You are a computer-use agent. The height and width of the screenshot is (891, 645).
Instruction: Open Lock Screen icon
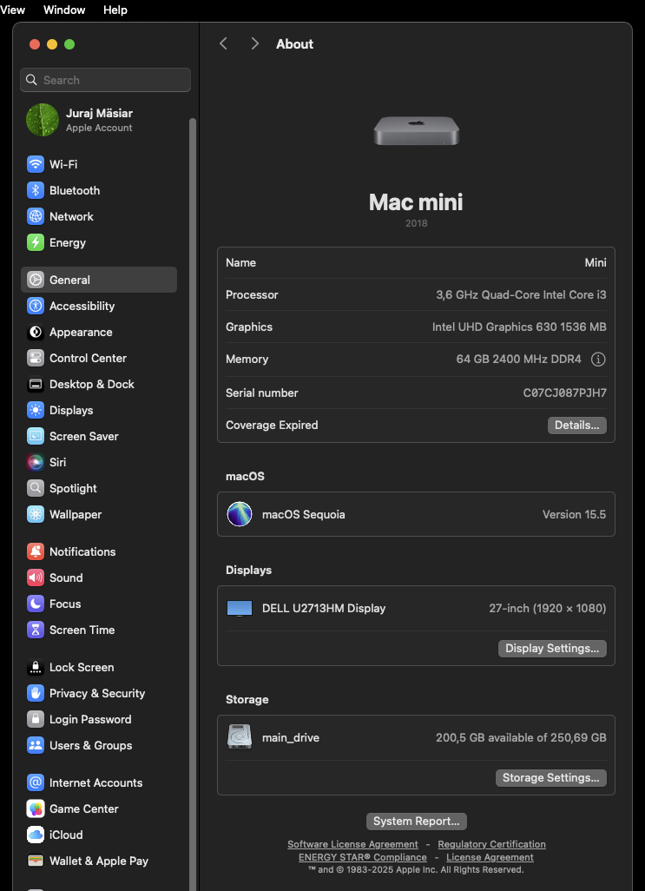click(x=36, y=667)
